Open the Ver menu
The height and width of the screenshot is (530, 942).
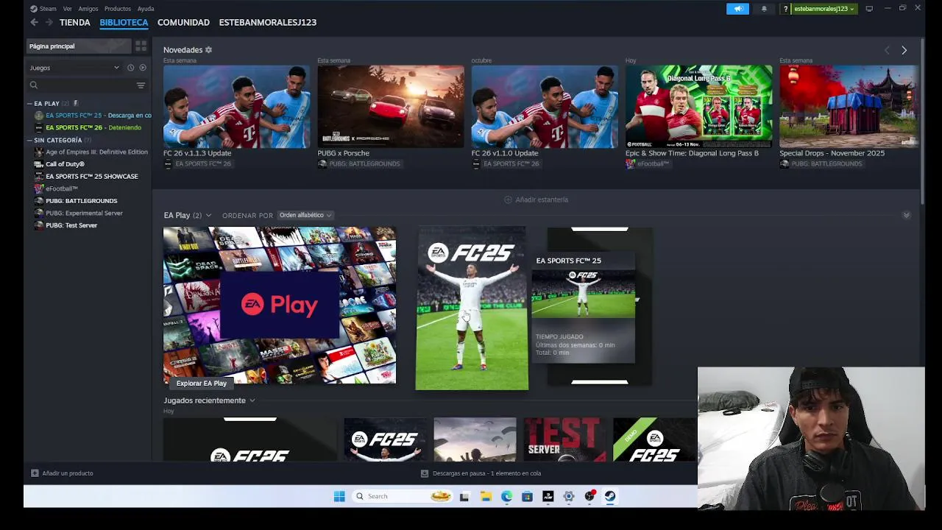click(67, 9)
